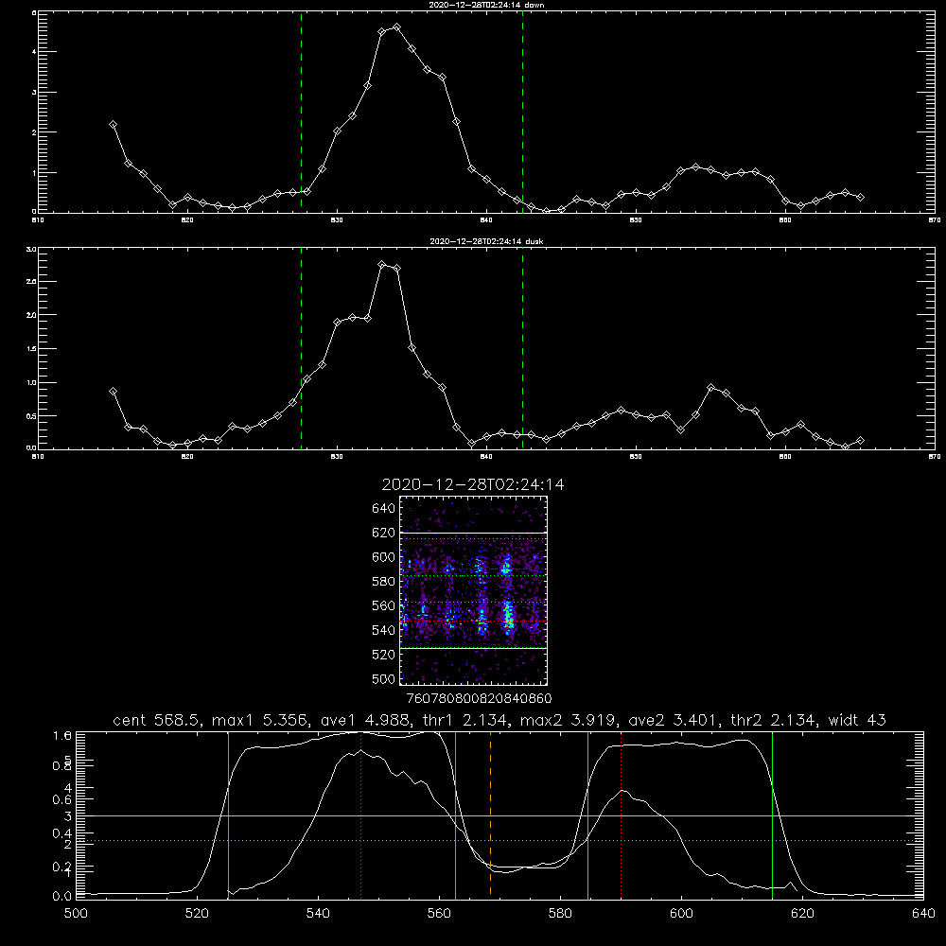Click the bottom plot x-axis label 580

pyautogui.click(x=560, y=914)
